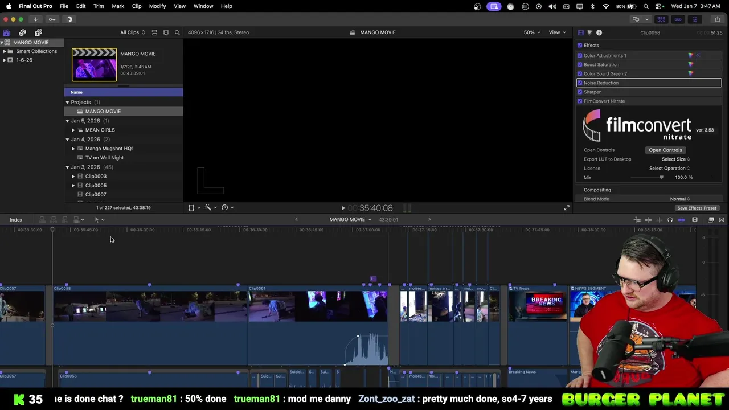Toggle clip appearance grouping options icon
This screenshot has width=729, height=410.
[x=154, y=32]
